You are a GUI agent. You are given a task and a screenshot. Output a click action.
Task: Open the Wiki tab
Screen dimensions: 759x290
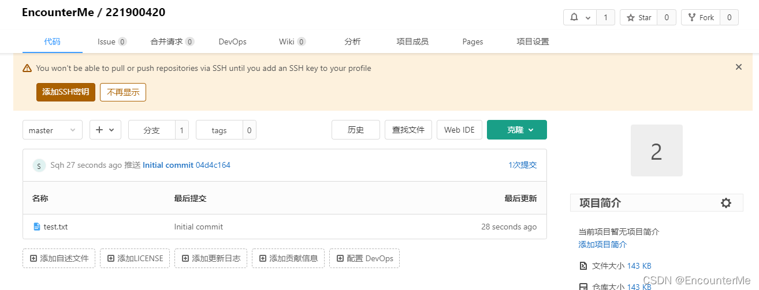(x=292, y=42)
